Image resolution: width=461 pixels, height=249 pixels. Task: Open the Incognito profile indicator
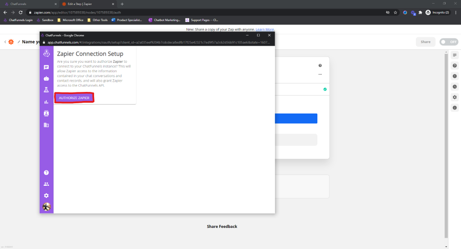click(437, 13)
